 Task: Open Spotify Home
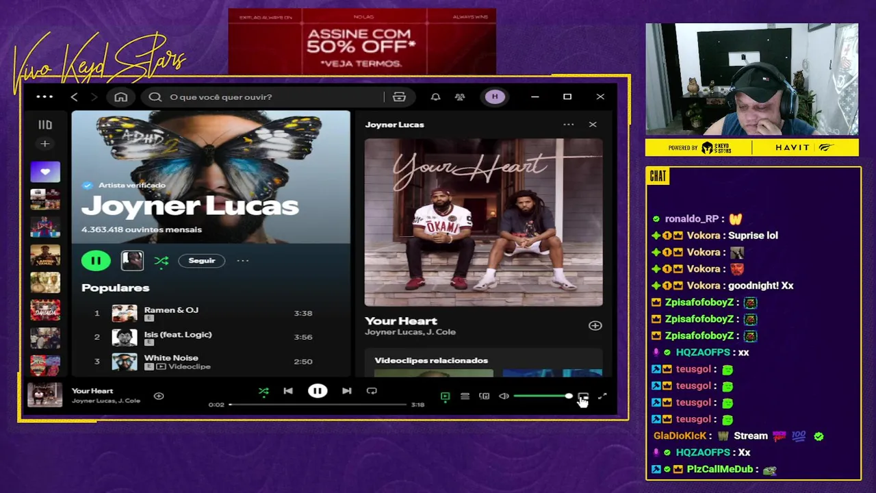(120, 97)
